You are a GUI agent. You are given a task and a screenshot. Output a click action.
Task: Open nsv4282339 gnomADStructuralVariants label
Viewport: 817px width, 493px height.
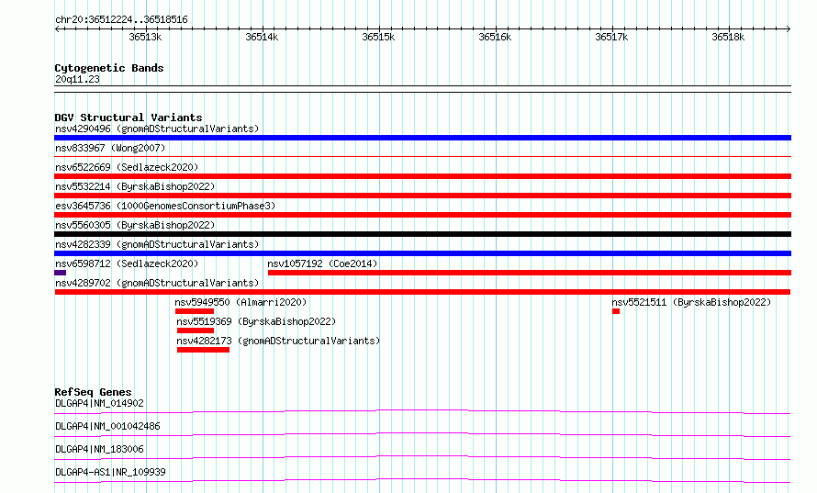pyautogui.click(x=157, y=244)
